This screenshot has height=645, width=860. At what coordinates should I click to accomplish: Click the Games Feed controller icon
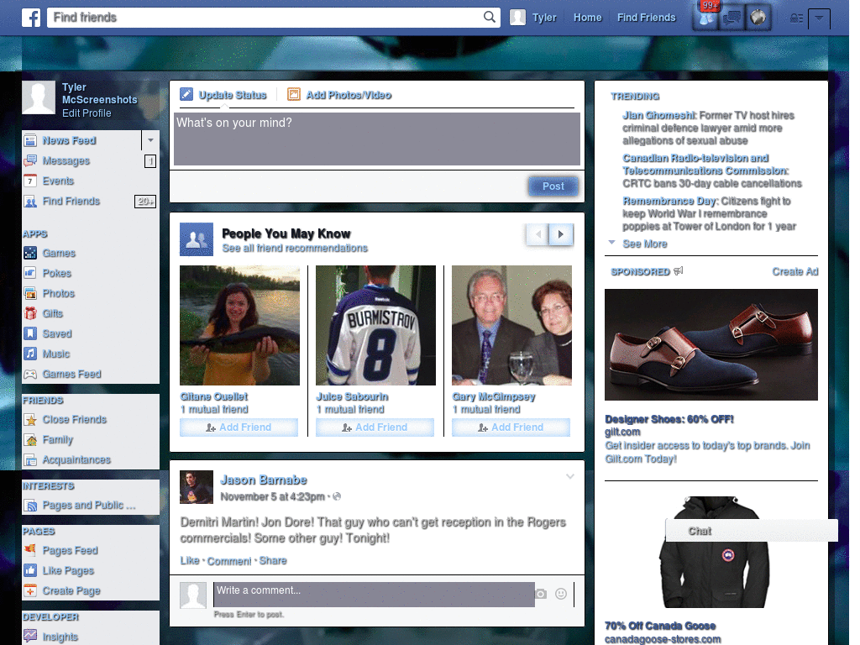click(31, 374)
